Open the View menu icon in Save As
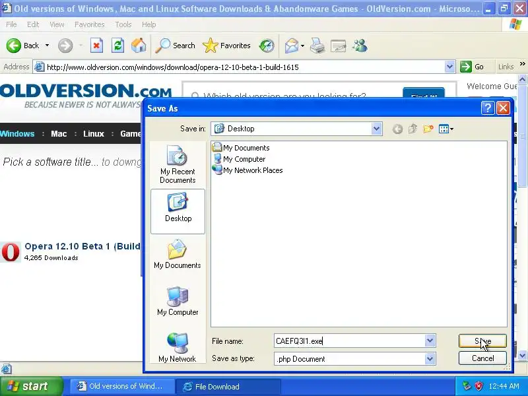The height and width of the screenshot is (396, 528). (x=446, y=129)
